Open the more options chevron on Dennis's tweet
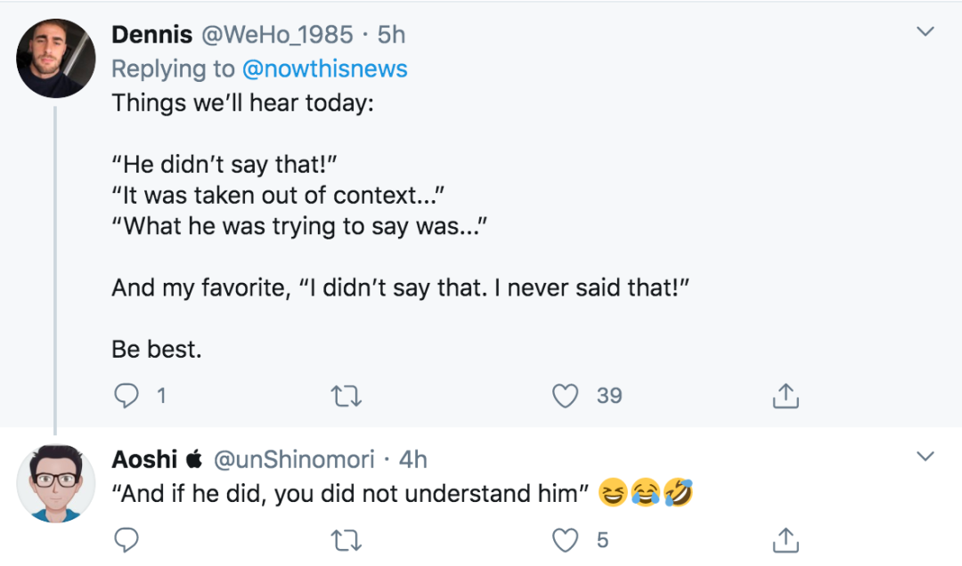The width and height of the screenshot is (962, 566). [x=925, y=33]
